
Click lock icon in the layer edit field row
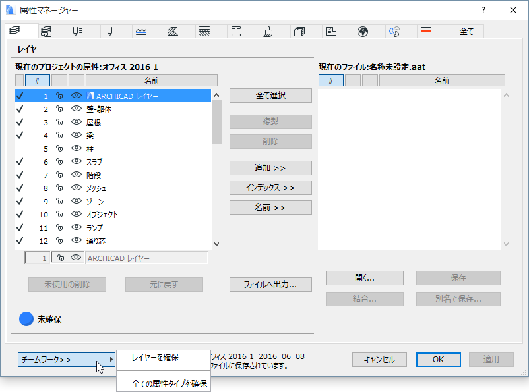point(61,258)
